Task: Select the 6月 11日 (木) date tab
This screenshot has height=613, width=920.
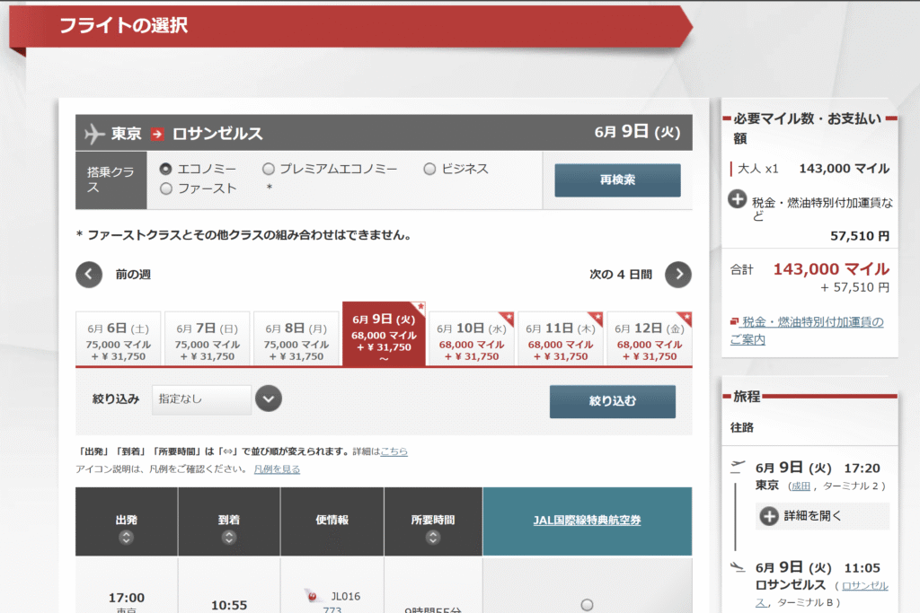Action: click(x=561, y=338)
